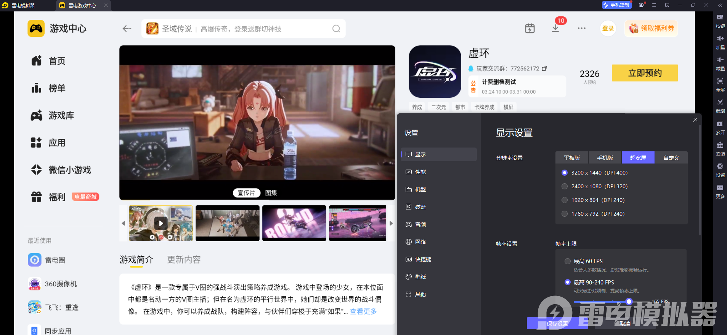The image size is (727, 335).
Task: Click the download manager icon
Action: click(x=555, y=29)
